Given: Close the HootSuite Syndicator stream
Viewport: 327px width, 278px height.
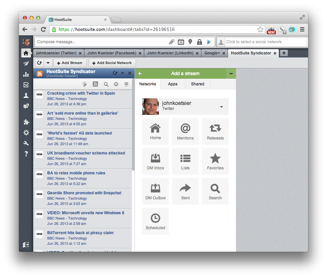Looking at the screenshot, I should 130,73.
